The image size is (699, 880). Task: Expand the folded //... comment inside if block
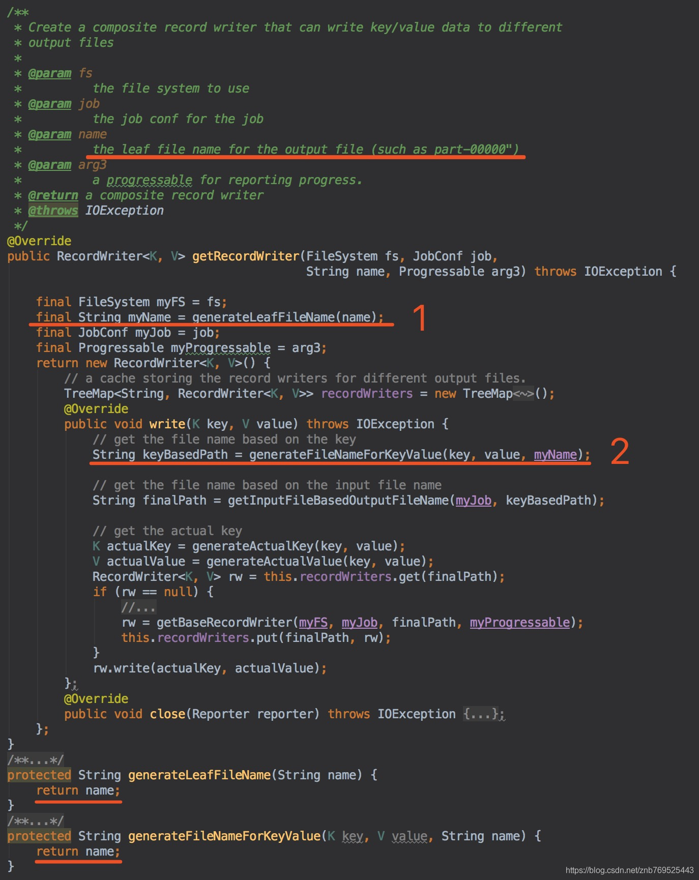point(138,607)
